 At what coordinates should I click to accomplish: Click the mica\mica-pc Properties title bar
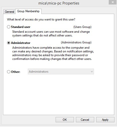point(59,3)
